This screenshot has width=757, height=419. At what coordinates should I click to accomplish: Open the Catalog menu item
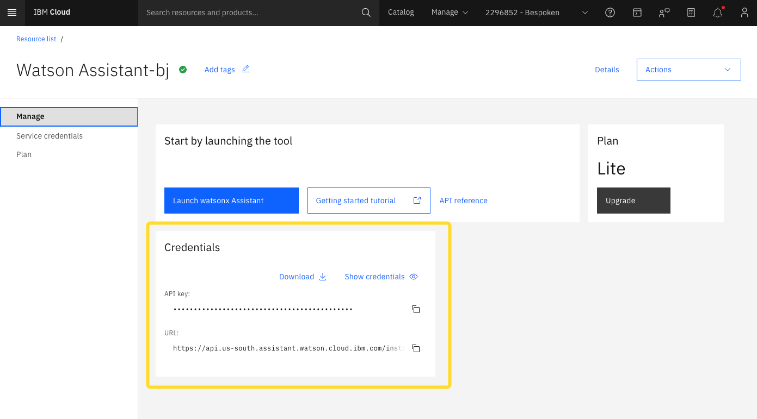(x=401, y=12)
